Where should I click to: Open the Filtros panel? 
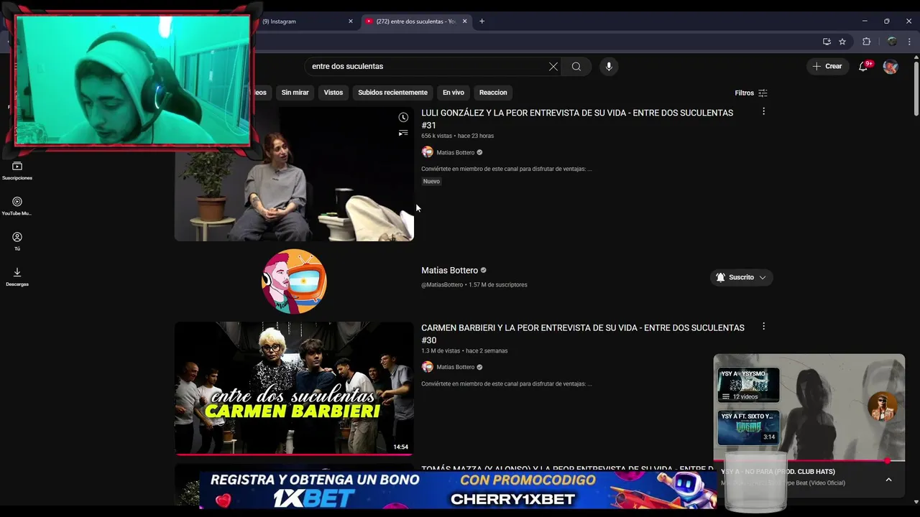tap(751, 93)
